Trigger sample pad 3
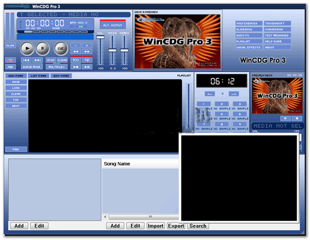Screen dimensions: 310x240 (240, 104)
